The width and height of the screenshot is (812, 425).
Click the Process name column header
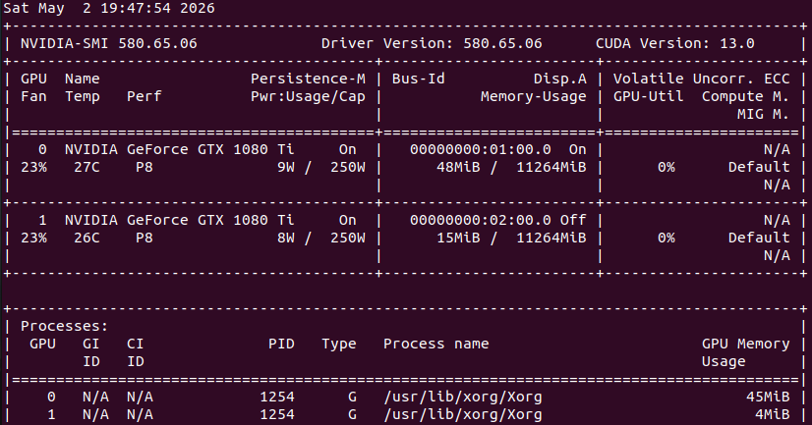click(436, 344)
